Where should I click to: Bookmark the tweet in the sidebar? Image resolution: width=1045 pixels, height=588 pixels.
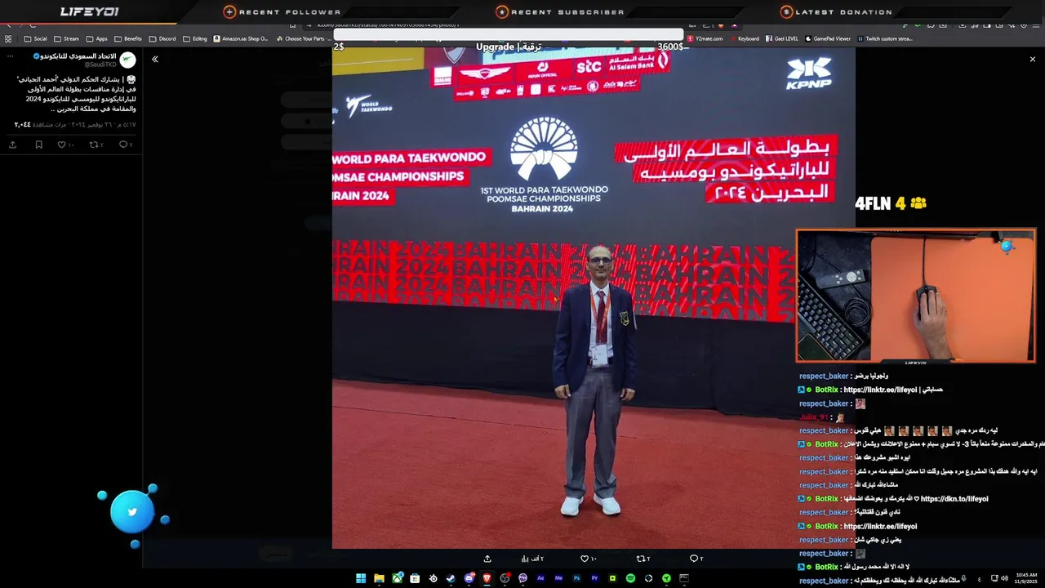pos(38,145)
